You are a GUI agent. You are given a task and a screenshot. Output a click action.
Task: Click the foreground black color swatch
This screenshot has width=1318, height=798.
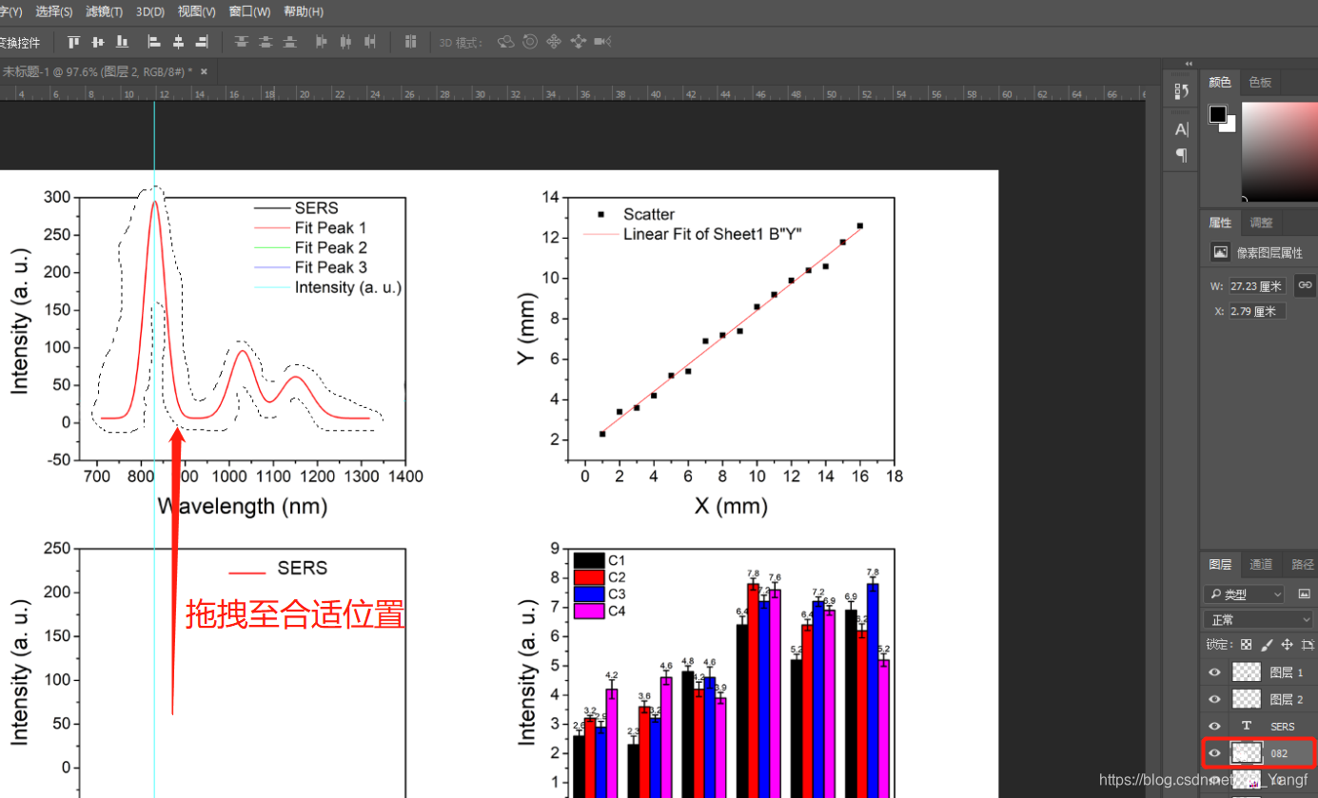[x=1218, y=114]
